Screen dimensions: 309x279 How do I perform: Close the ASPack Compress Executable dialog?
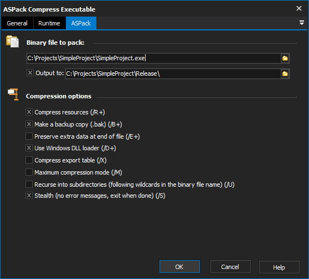tap(298, 8)
